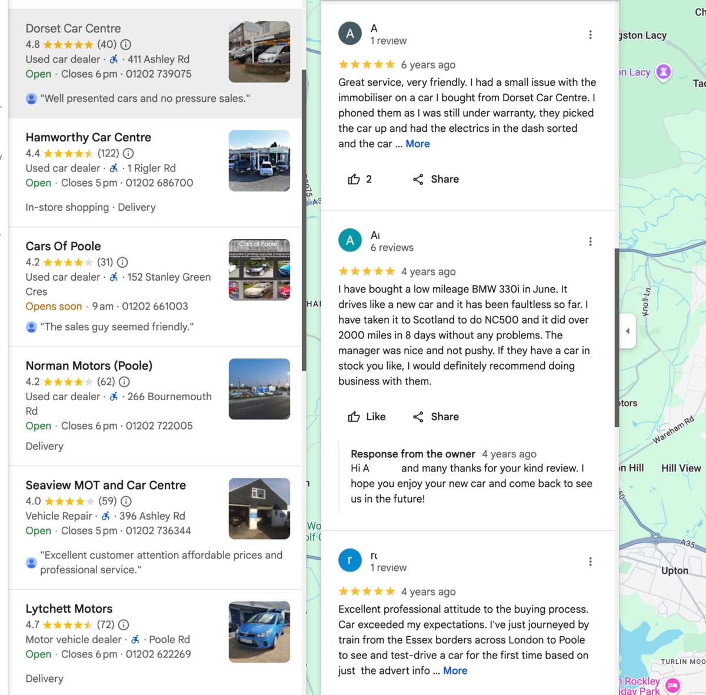This screenshot has width=706, height=695.
Task: Click the Kingston Lacy purple map marker
Action: click(x=664, y=72)
